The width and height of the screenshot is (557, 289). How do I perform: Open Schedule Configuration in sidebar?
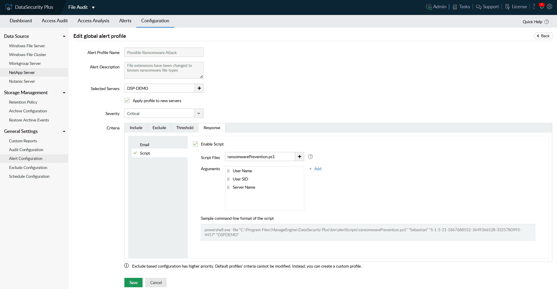coord(29,176)
